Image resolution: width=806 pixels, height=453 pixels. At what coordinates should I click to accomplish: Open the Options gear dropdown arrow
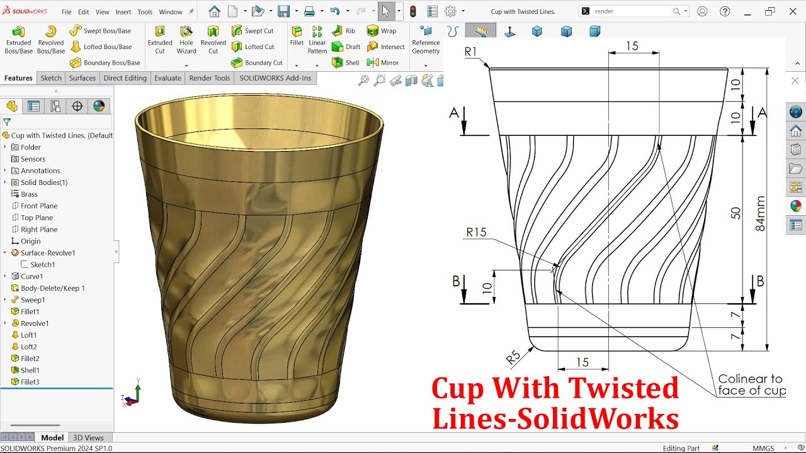pyautogui.click(x=463, y=11)
